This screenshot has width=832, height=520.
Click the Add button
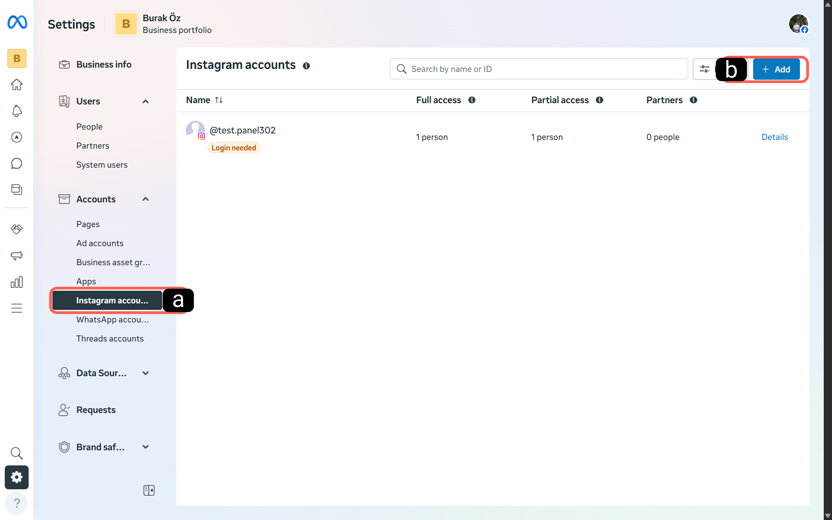(x=776, y=69)
